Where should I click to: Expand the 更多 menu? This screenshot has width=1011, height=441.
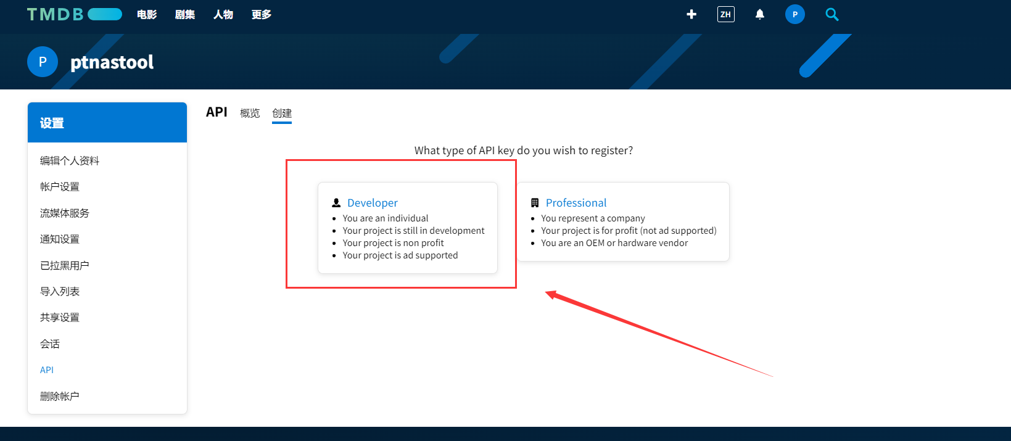click(261, 14)
